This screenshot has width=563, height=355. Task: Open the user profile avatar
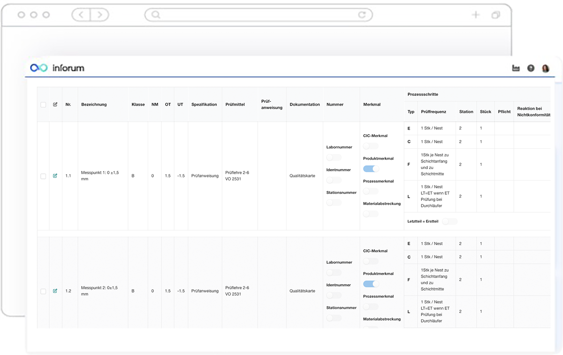[546, 68]
